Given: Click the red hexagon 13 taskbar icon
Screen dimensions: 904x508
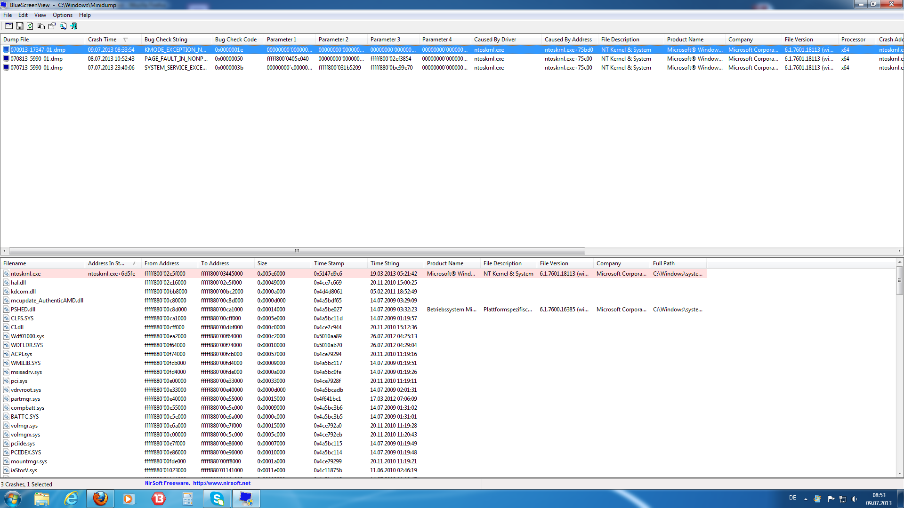Looking at the screenshot, I should [159, 499].
